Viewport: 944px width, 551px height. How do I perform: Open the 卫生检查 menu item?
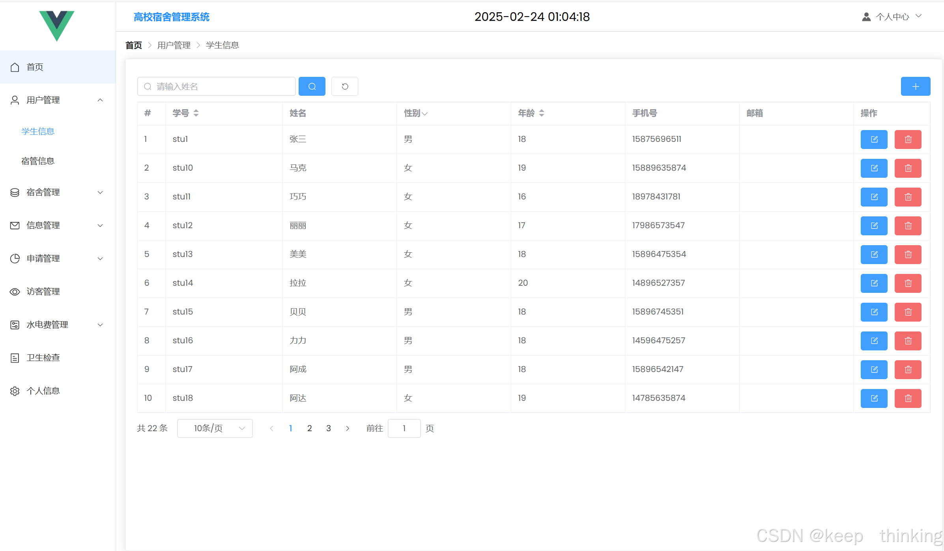pos(43,358)
